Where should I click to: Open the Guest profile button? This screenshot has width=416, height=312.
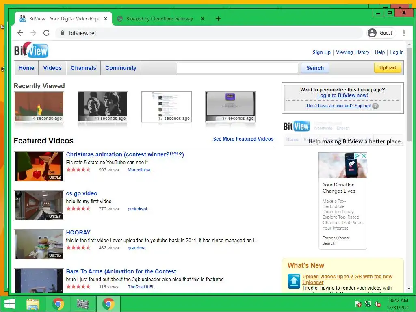coord(381,33)
